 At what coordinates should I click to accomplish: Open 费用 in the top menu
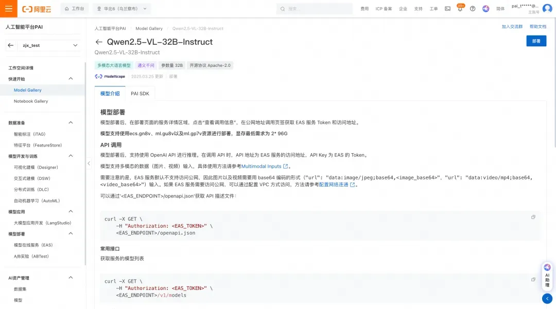click(x=364, y=9)
